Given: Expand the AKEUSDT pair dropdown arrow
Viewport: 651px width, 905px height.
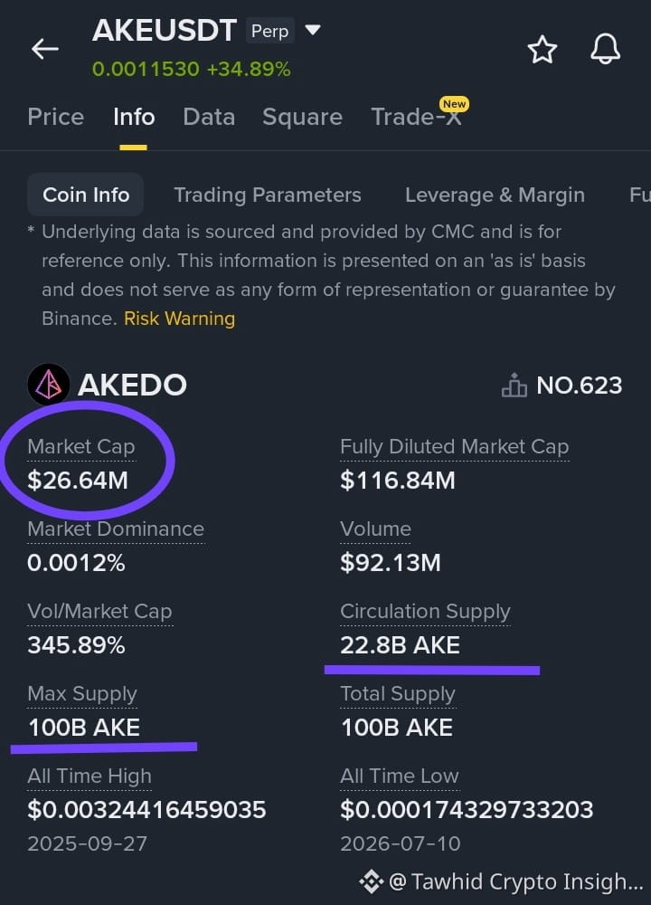Looking at the screenshot, I should (x=312, y=30).
